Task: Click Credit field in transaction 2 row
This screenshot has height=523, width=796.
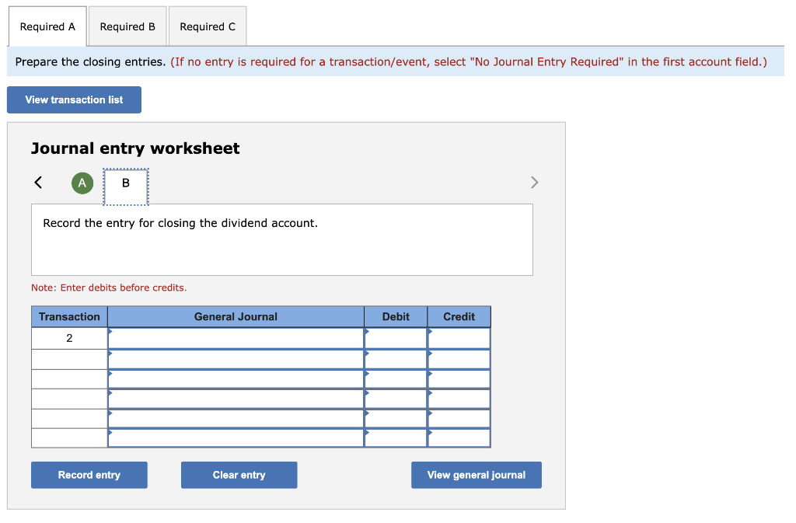Action: (459, 338)
